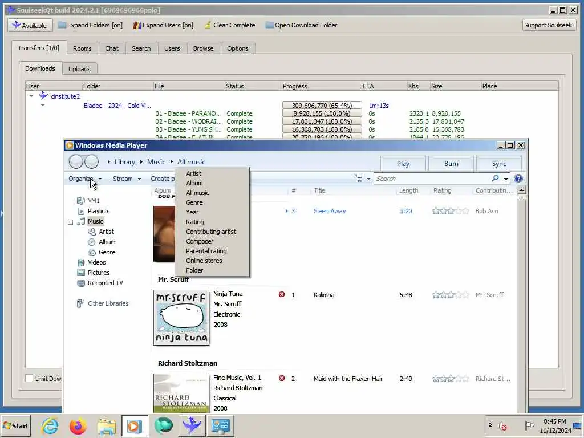Expand the All music breadcrumb arrow
The height and width of the screenshot is (438, 584).
(172, 162)
